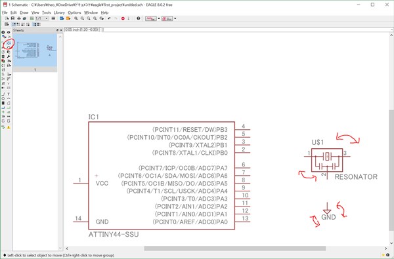Close the Sheets panel

click(61, 30)
